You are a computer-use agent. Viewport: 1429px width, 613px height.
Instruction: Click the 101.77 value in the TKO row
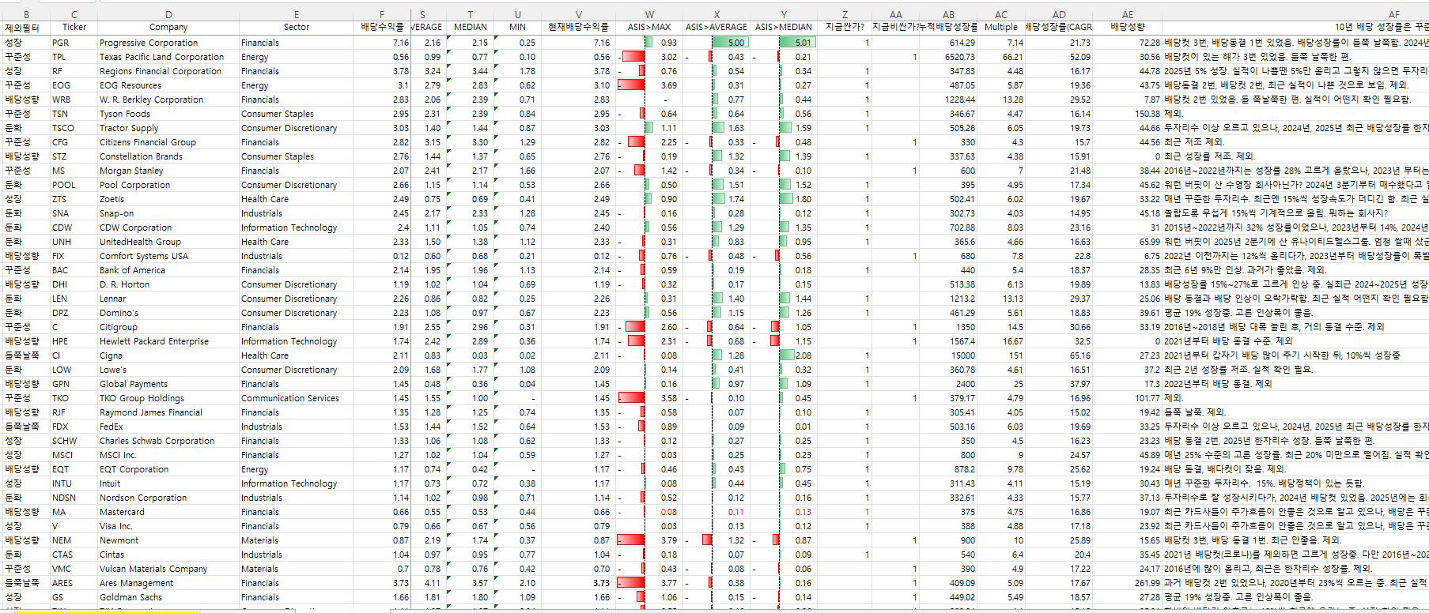pos(1128,398)
